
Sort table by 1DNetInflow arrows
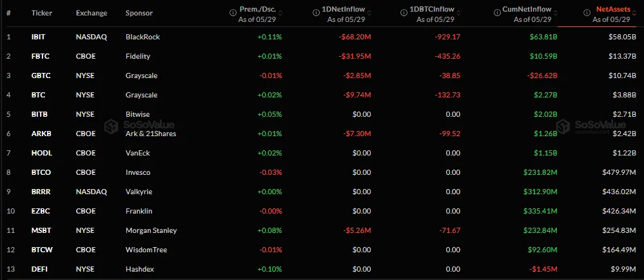pyautogui.click(x=369, y=13)
